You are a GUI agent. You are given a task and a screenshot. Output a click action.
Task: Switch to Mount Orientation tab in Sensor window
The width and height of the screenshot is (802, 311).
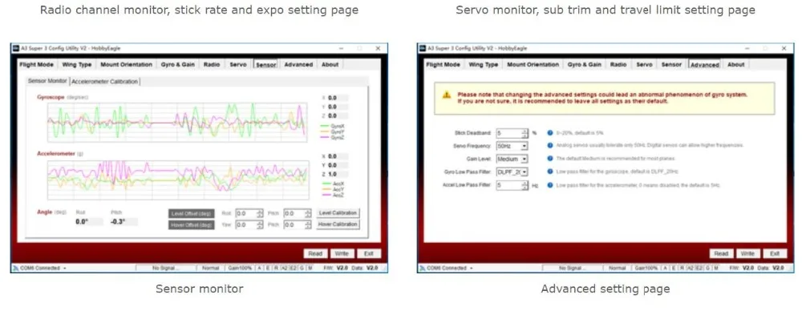coord(127,64)
